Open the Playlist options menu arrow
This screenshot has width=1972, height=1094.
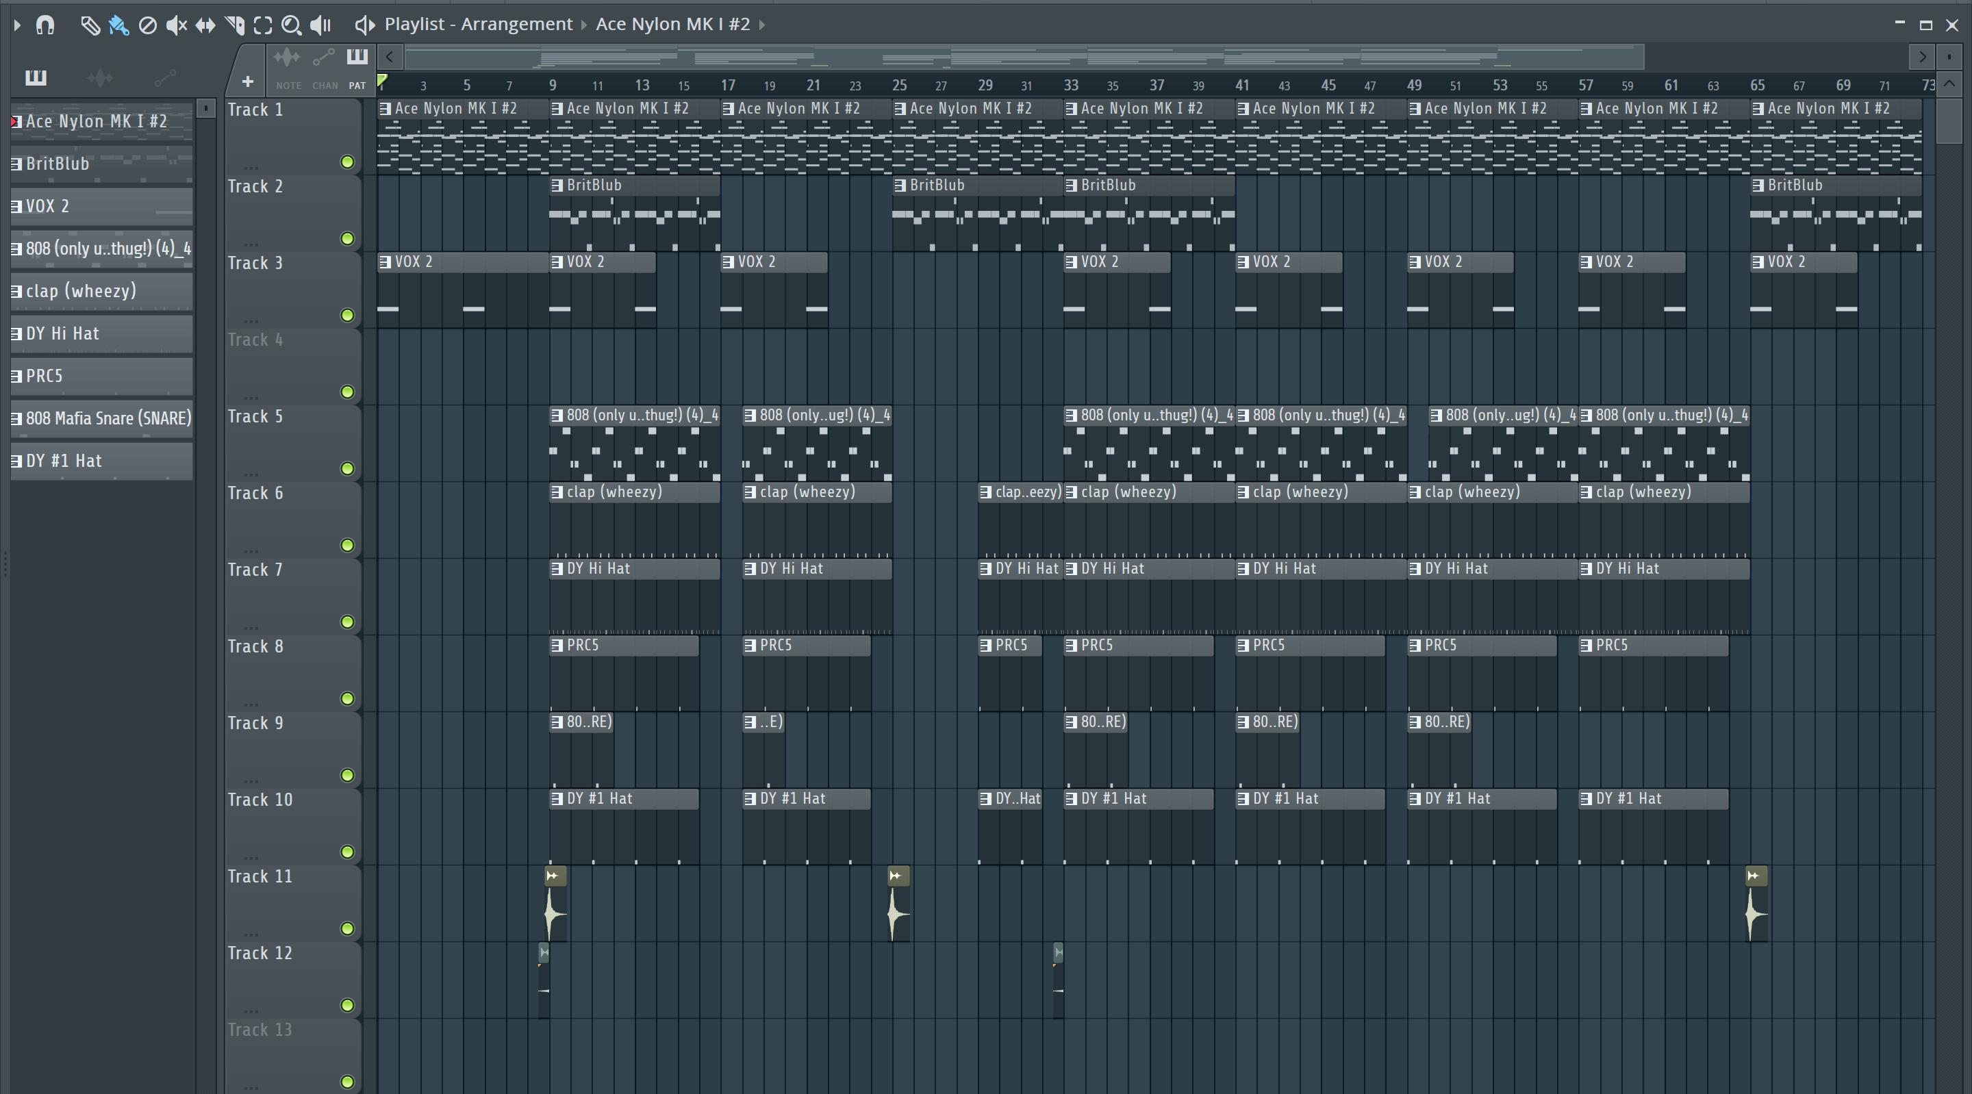pos(17,25)
